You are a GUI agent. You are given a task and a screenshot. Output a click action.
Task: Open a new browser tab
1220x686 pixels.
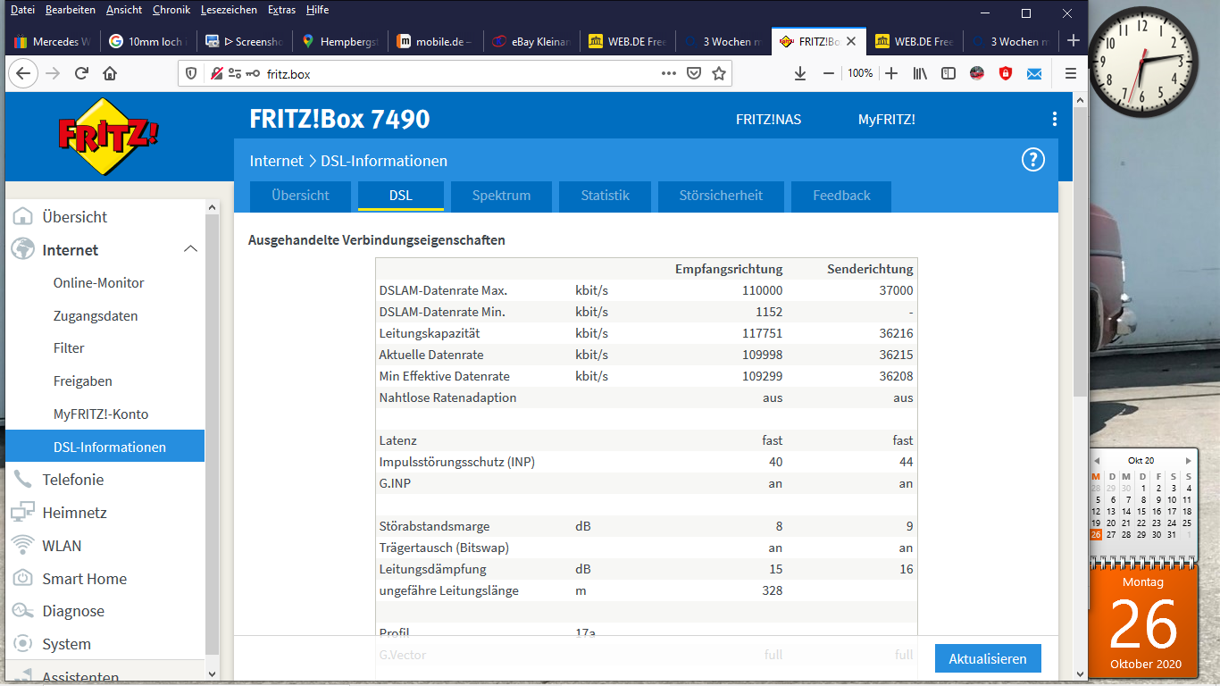pyautogui.click(x=1074, y=41)
